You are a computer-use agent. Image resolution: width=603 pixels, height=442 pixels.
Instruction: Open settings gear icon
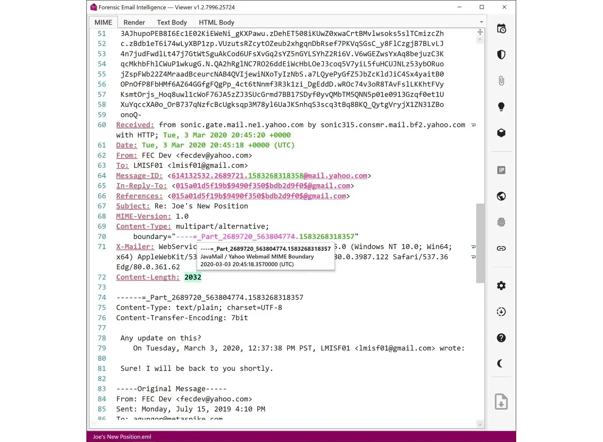coord(501,286)
